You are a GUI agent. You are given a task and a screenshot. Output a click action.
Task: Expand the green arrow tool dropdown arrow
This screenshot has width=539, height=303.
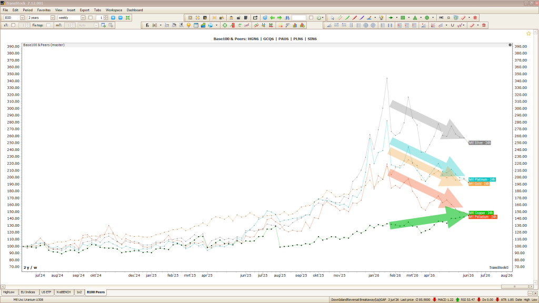point(396,17)
